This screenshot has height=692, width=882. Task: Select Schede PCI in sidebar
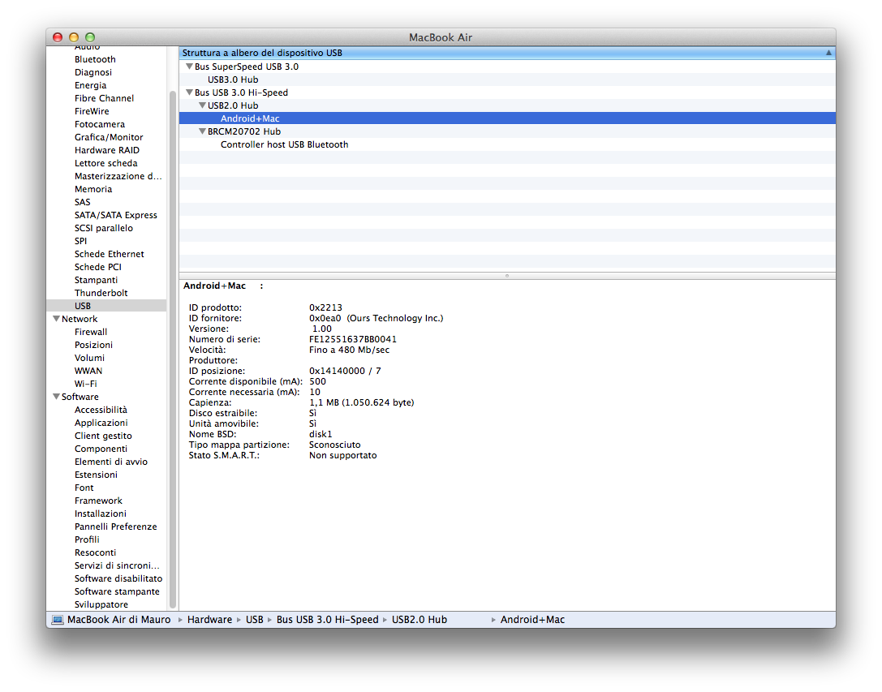98,267
